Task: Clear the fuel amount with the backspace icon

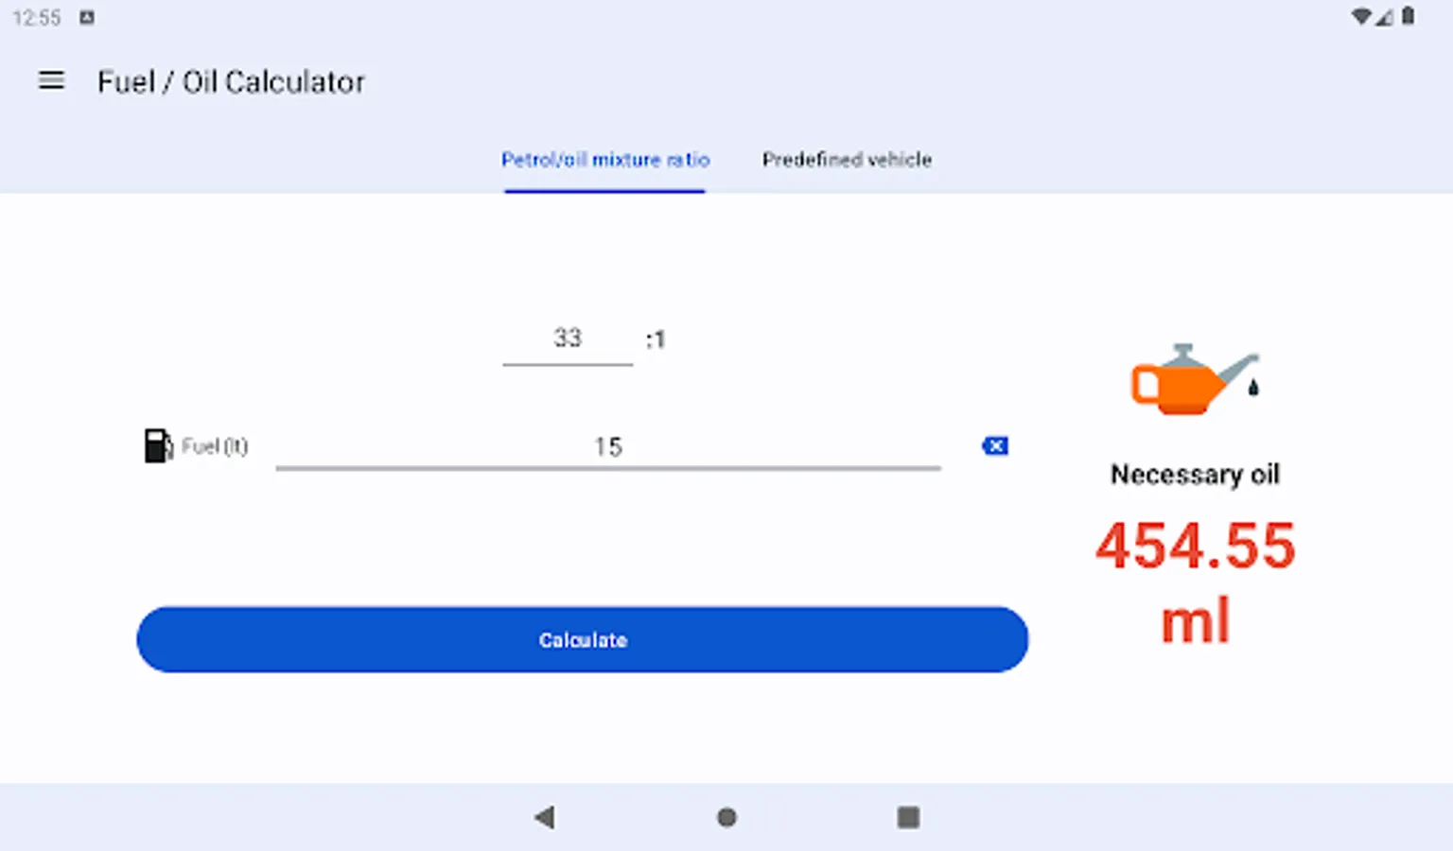Action: click(x=995, y=445)
